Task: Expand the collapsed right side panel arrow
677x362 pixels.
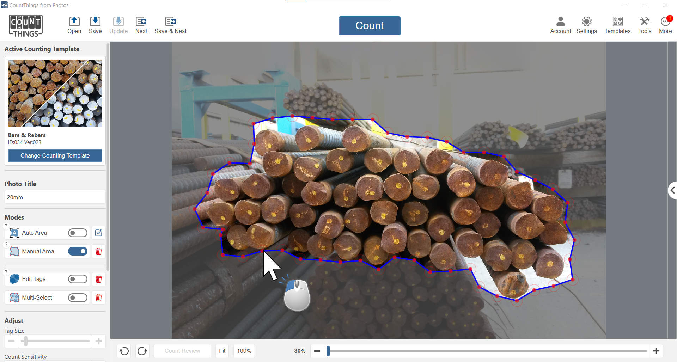Action: 672,190
